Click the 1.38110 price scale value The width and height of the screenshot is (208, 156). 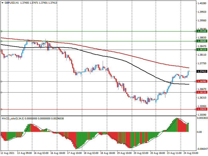tap(202, 55)
